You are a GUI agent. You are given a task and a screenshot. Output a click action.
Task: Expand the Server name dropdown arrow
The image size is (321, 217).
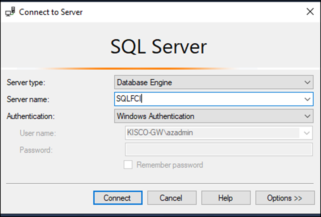(x=307, y=99)
